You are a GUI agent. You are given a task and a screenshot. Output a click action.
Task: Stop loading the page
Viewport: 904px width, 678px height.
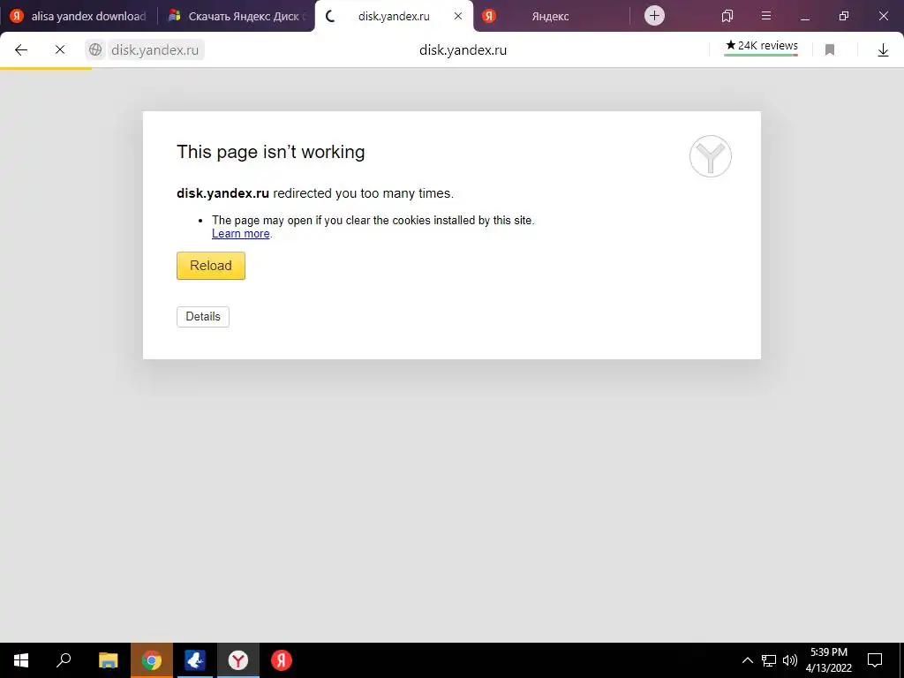60,49
